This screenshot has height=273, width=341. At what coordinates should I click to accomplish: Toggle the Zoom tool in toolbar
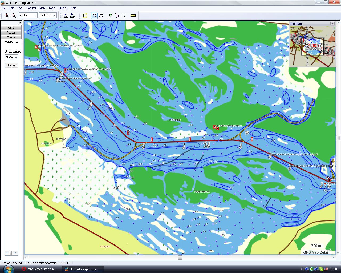coord(94,15)
